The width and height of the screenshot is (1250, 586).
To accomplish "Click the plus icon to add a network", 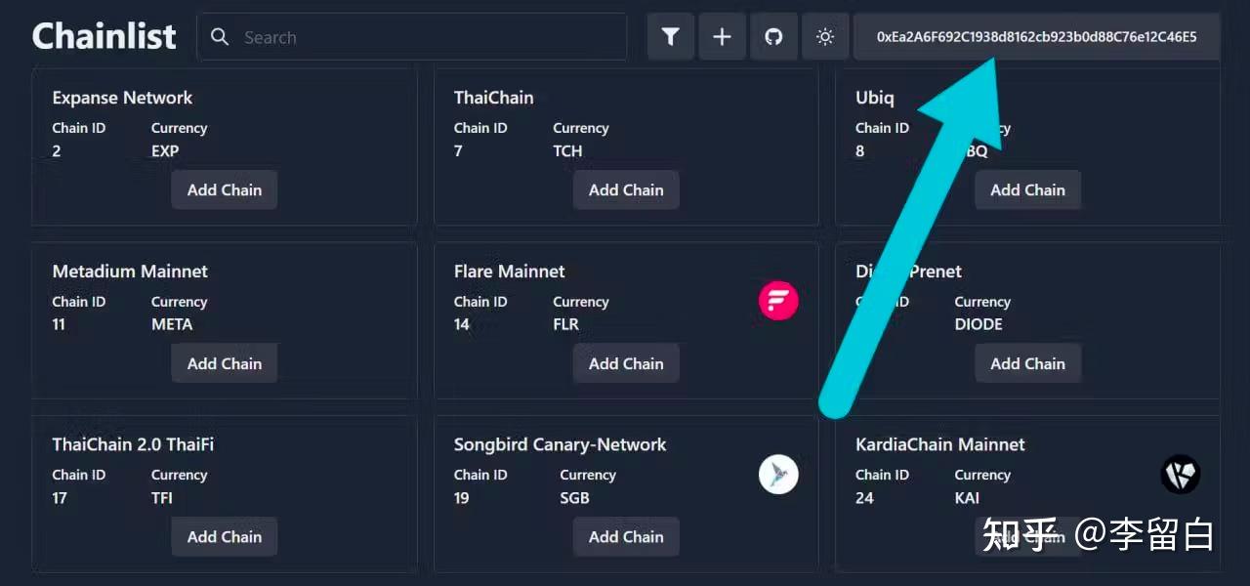I will coord(723,36).
